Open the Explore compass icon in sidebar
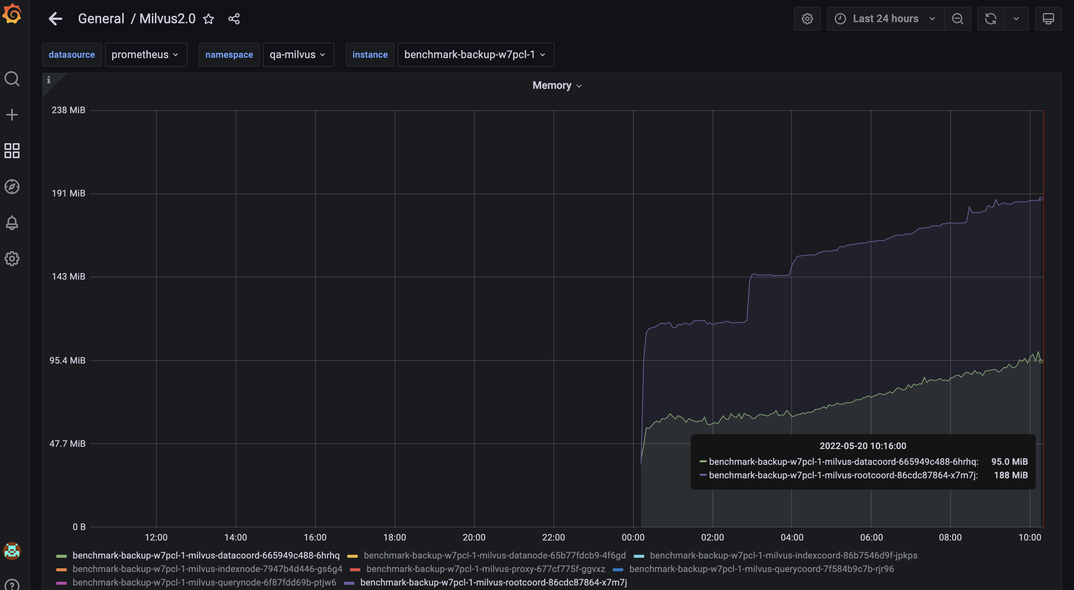The height and width of the screenshot is (590, 1074). point(12,187)
